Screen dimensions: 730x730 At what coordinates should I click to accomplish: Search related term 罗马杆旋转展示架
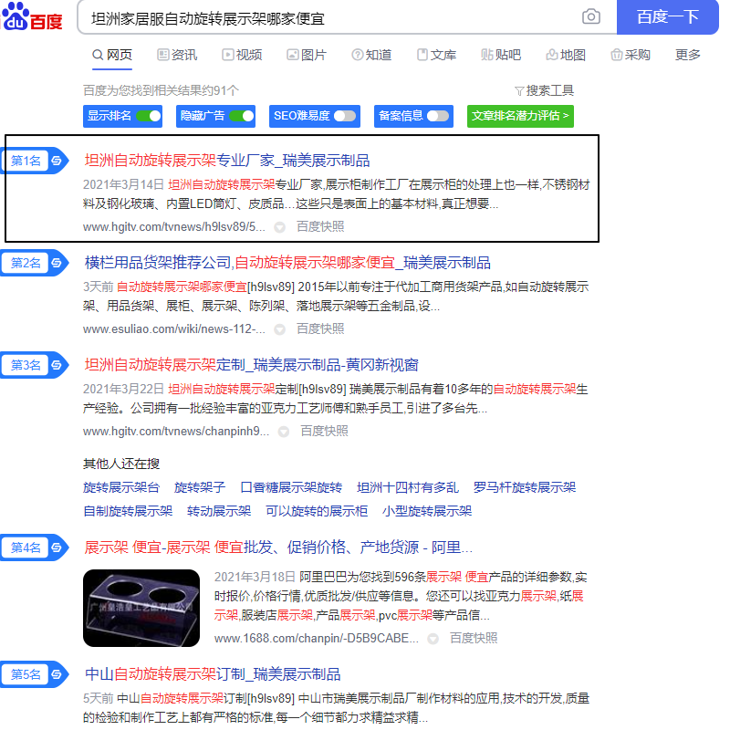tap(525, 487)
